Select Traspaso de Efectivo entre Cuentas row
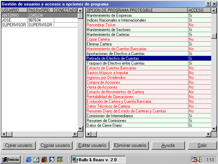Viewport: 218px width, 164px height. 149,63
